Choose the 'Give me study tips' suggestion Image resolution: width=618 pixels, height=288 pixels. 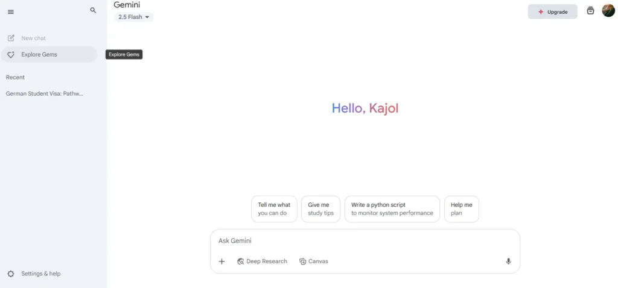(x=320, y=209)
